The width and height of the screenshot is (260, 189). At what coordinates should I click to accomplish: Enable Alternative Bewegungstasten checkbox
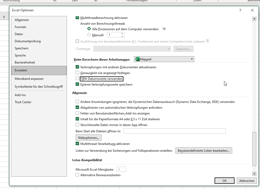pyautogui.click(x=77, y=175)
